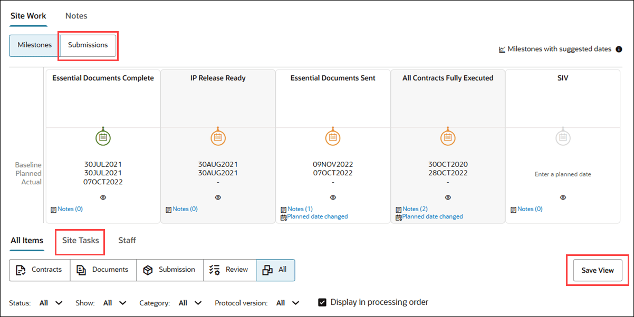
Task: Open the calendar icon on Essential Documents Complete milestone
Action: (x=103, y=137)
